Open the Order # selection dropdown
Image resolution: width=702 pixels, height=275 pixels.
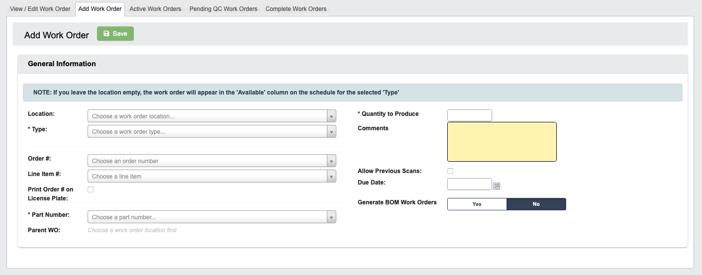[x=212, y=161]
